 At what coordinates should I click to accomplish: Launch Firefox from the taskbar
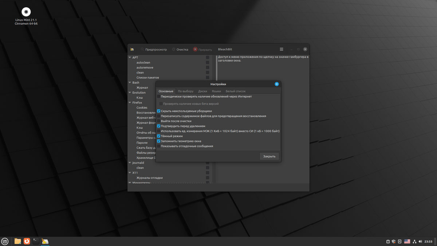(x=27, y=241)
